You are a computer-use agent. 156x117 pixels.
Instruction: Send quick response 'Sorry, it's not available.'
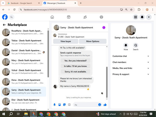coord(76,71)
